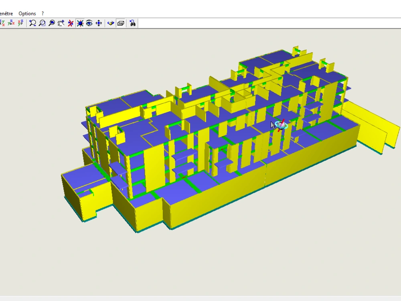Image resolution: width=401 pixels, height=301 pixels.
Task: Toggle the 3D box display mode icon
Action: click(120, 23)
